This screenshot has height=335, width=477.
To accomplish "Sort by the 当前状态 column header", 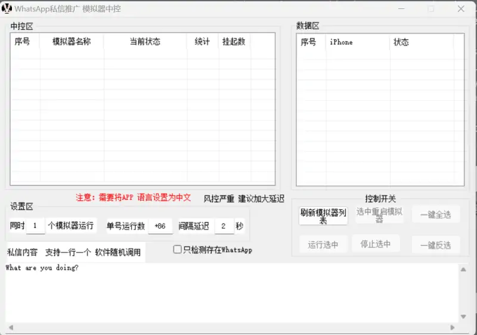I will pyautogui.click(x=145, y=42).
